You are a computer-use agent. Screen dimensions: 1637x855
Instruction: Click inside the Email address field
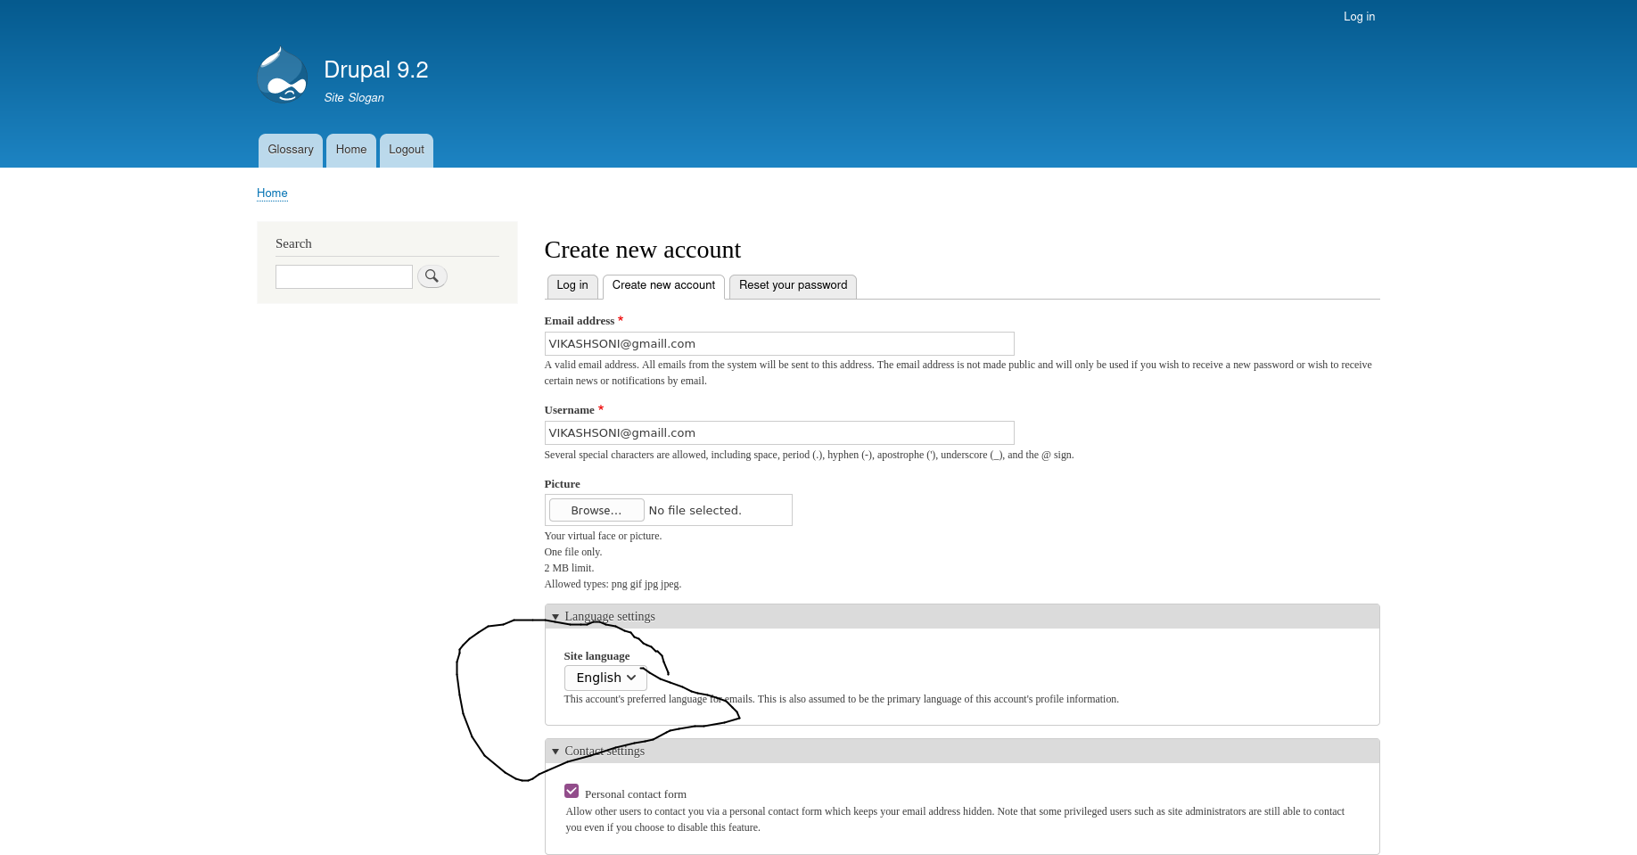pos(778,343)
